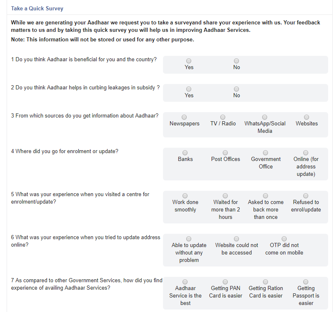Pick TV / Radio as information source

[223, 117]
